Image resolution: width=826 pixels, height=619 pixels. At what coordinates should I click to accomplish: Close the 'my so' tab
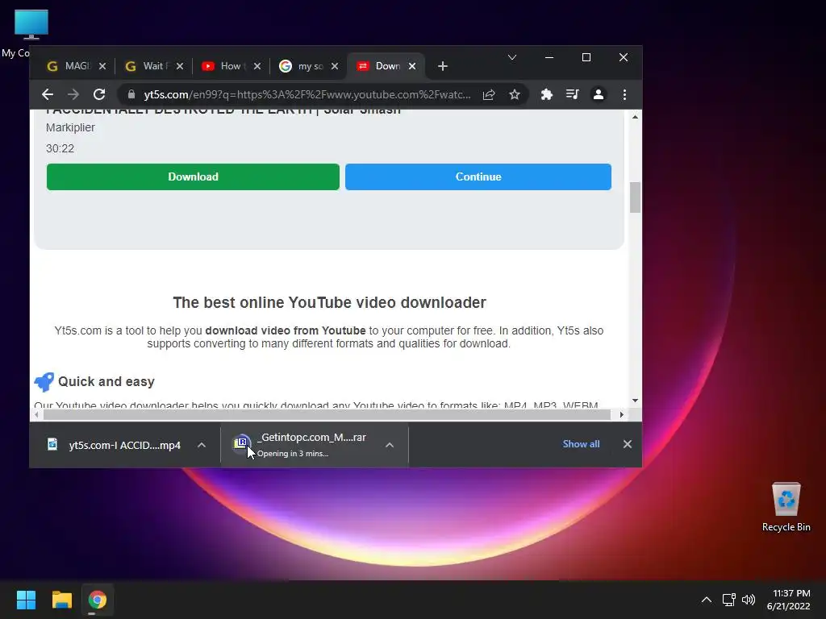click(x=335, y=66)
